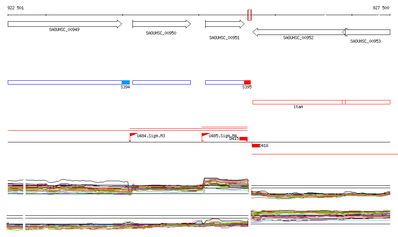Image resolution: width=398 pixels, height=237 pixels.
Task: Select the red D416 terminator block
Action: click(255, 145)
